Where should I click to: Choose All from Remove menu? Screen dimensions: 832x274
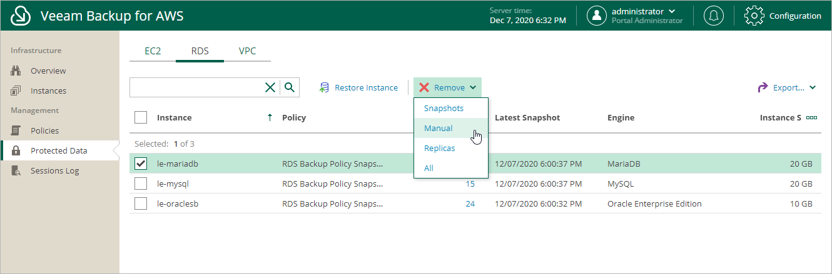click(x=450, y=168)
